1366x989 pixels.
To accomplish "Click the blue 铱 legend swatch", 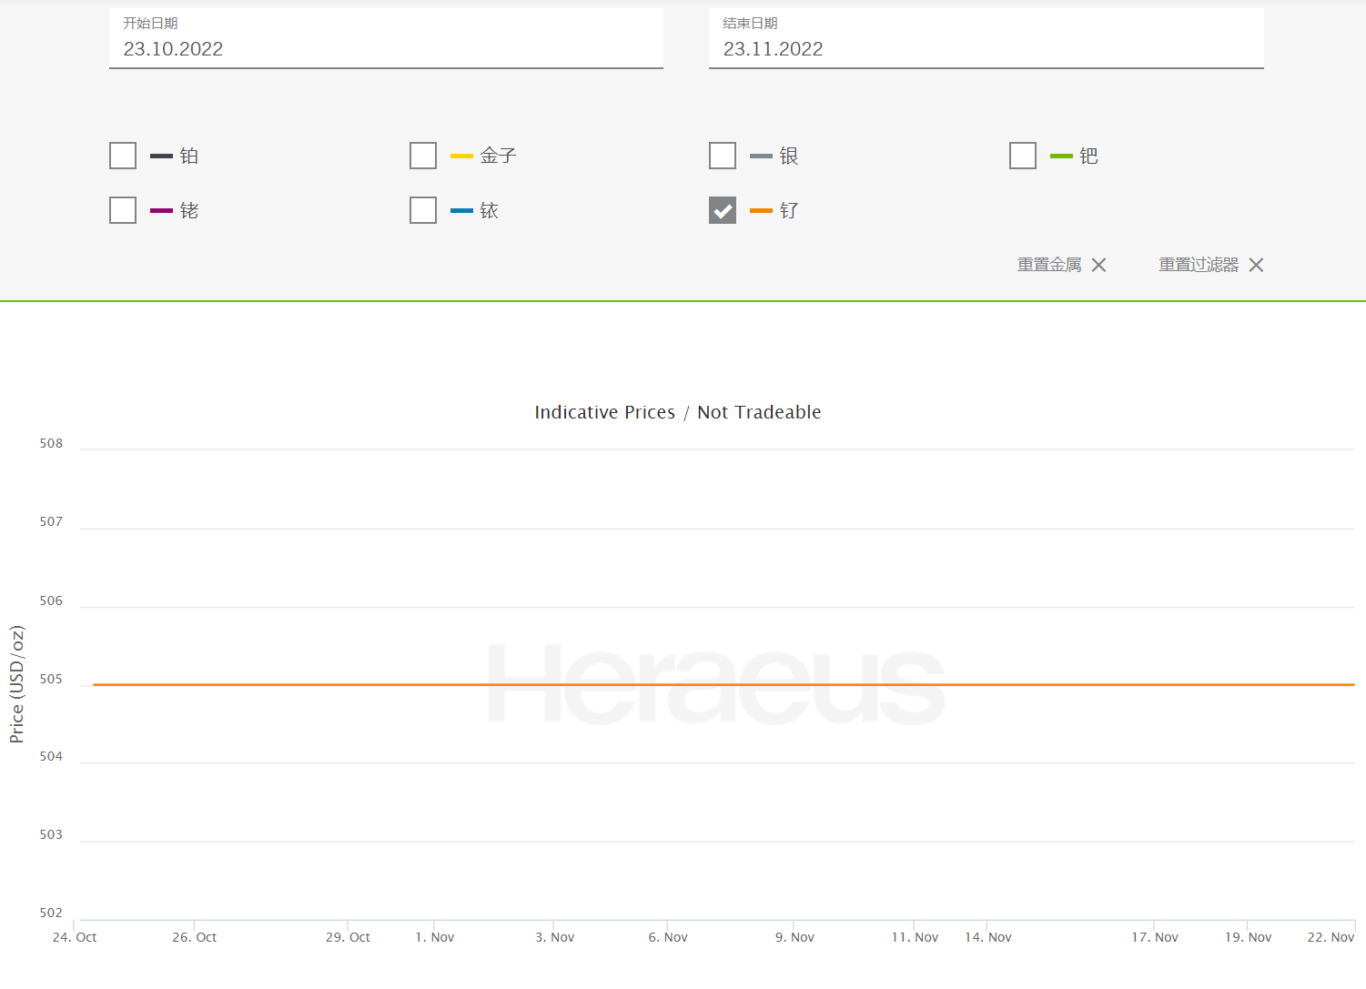I will pos(461,211).
